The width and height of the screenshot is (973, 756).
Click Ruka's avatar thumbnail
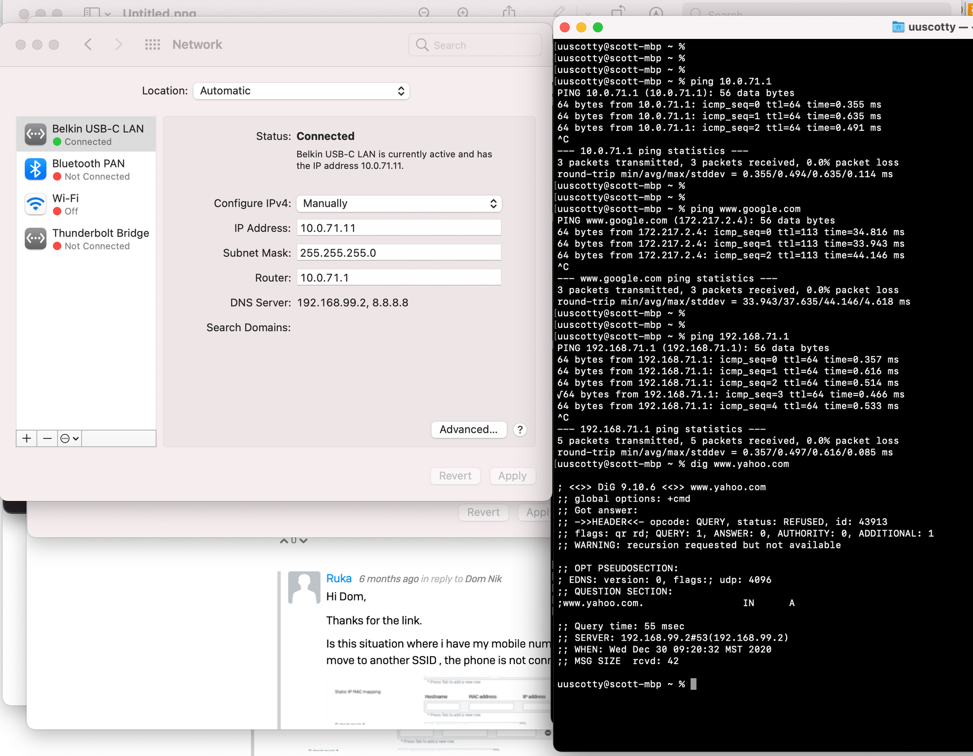pos(304,587)
